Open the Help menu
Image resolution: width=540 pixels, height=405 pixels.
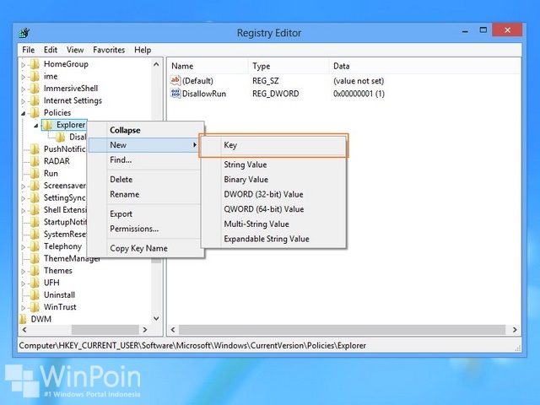[143, 50]
